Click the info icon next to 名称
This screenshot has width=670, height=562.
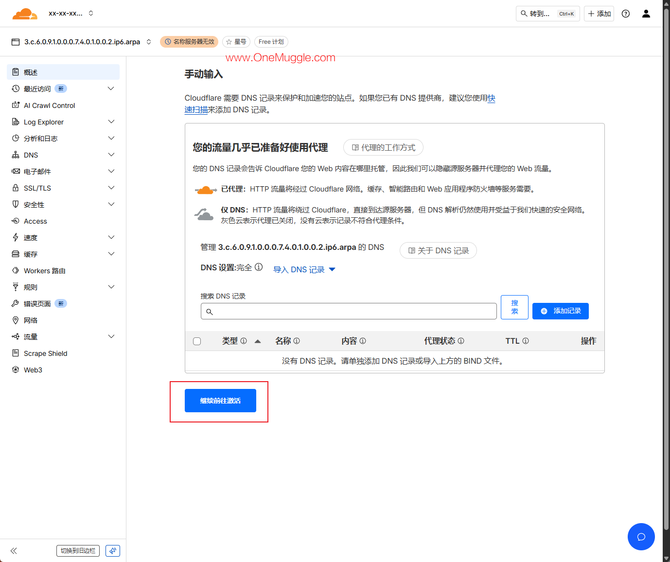click(297, 341)
